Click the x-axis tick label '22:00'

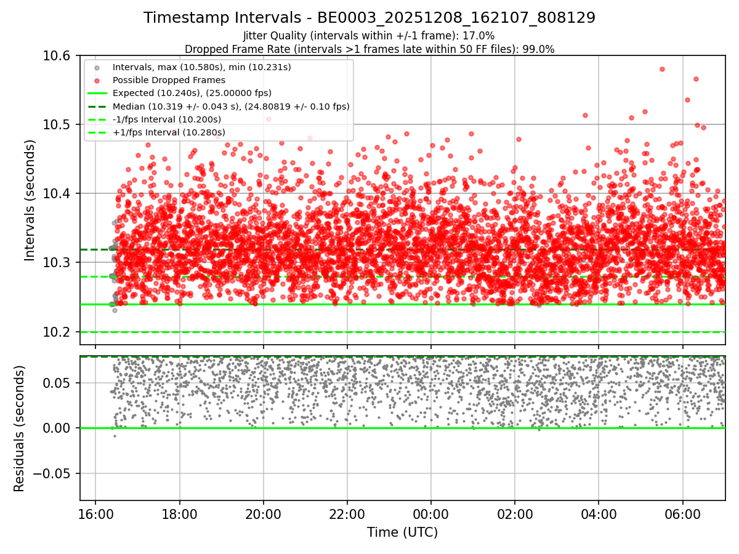[347, 513]
